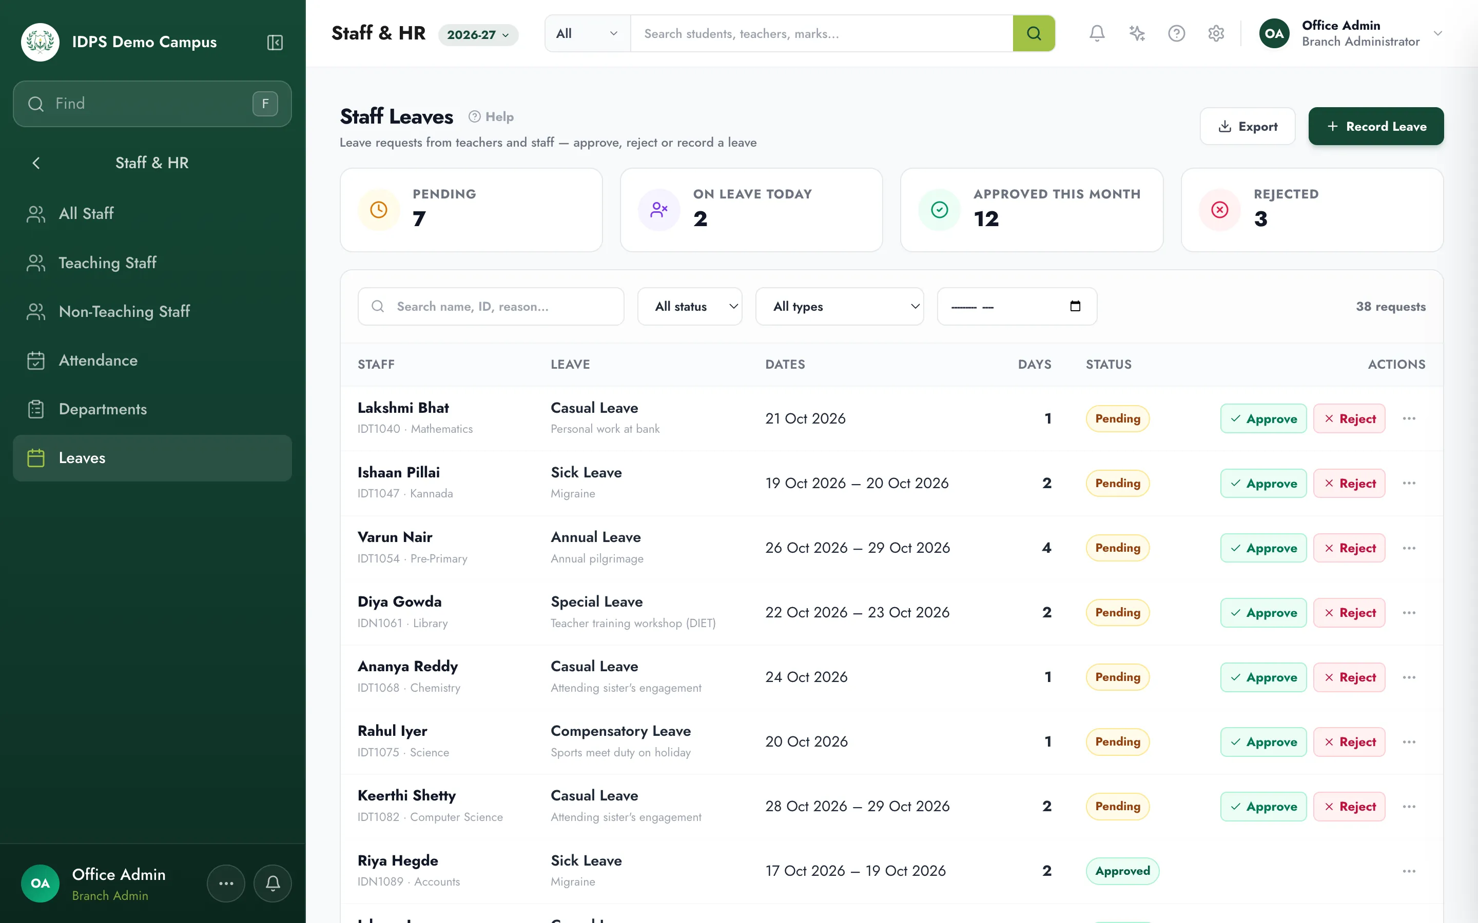The width and height of the screenshot is (1478, 923).
Task: Open the All types filter dropdown
Action: [839, 307]
